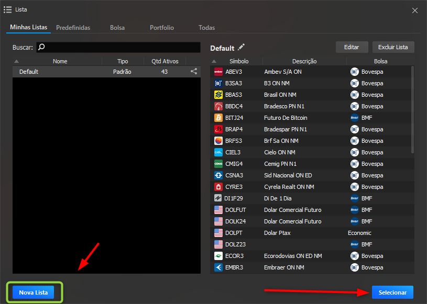Screen dimensions: 427x304
Task: Sort lists by Tipo column header
Action: 123,61
